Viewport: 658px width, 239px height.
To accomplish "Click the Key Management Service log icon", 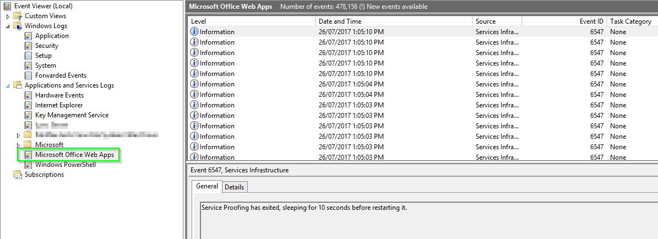I will point(28,115).
